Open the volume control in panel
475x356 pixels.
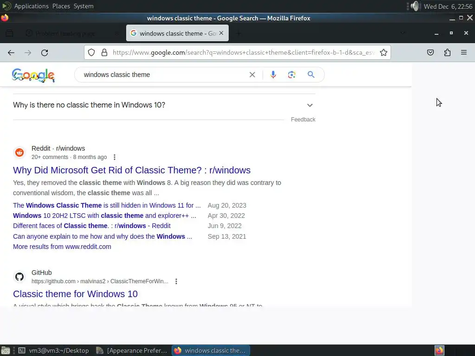pyautogui.click(x=414, y=6)
